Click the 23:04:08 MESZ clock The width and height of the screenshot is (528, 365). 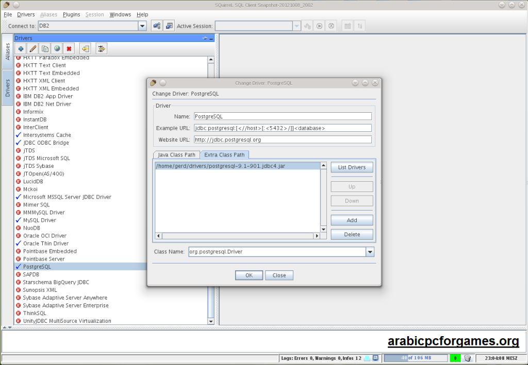coord(501,358)
